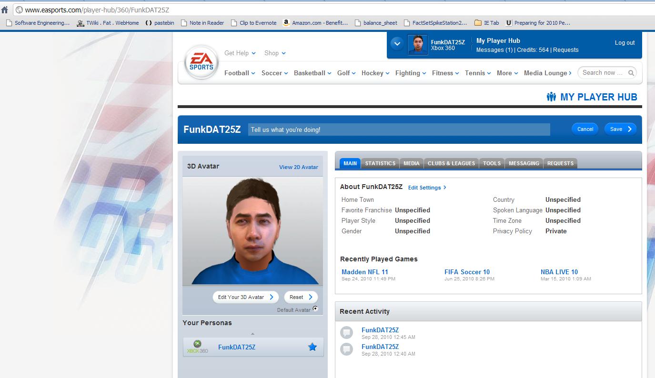Click the Search now input box
This screenshot has width=655, height=378.
coord(603,73)
